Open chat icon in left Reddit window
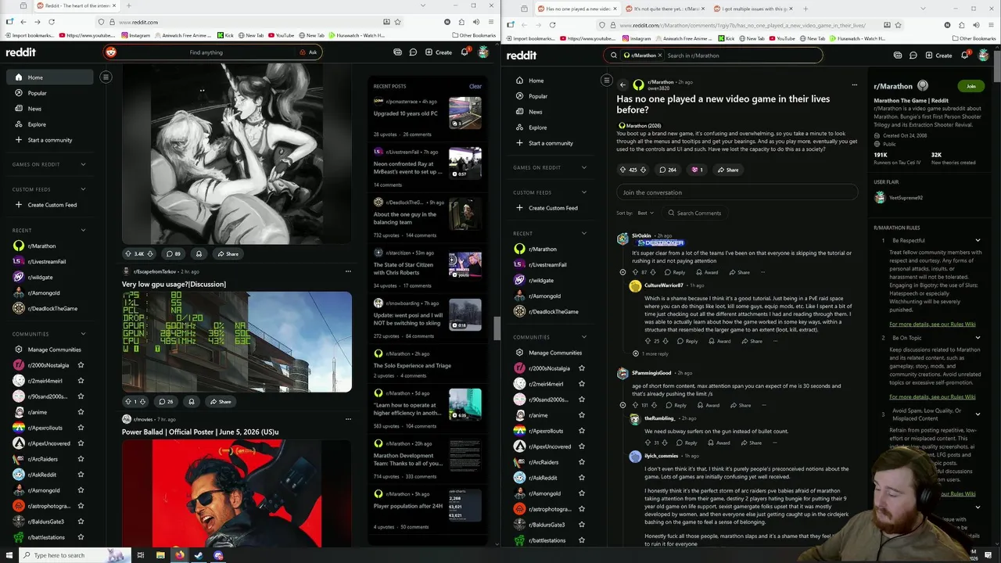This screenshot has height=563, width=1001. 413,52
